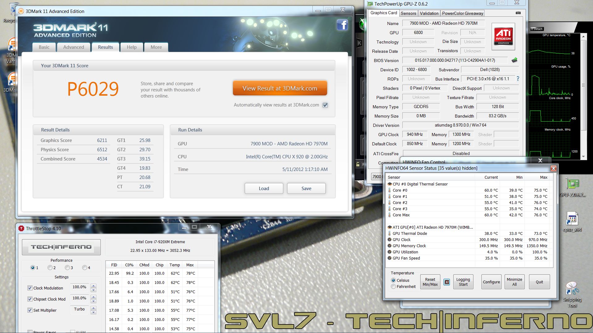The width and height of the screenshot is (593, 333).
Task: Decrease Chipset Clock Mod with down arrow
Action: [93, 301]
